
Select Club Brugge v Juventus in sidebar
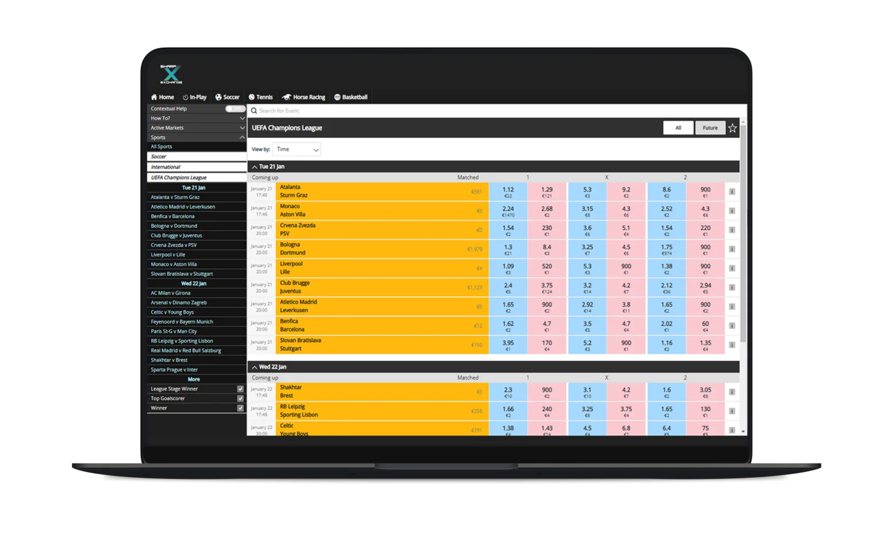(196, 235)
